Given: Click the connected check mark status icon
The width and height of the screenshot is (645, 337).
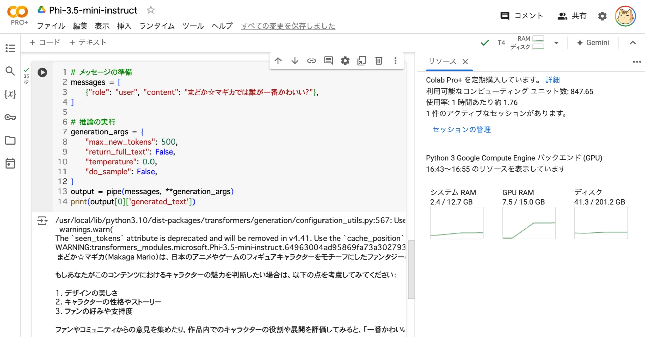Looking at the screenshot, I should [485, 43].
